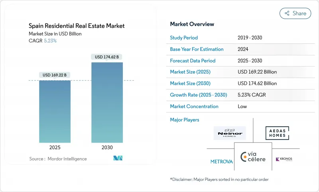The width and height of the screenshot is (319, 192).
Task: Click the Major Players label
Action: (184, 120)
